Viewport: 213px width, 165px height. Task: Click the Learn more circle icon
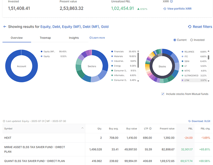90,38
